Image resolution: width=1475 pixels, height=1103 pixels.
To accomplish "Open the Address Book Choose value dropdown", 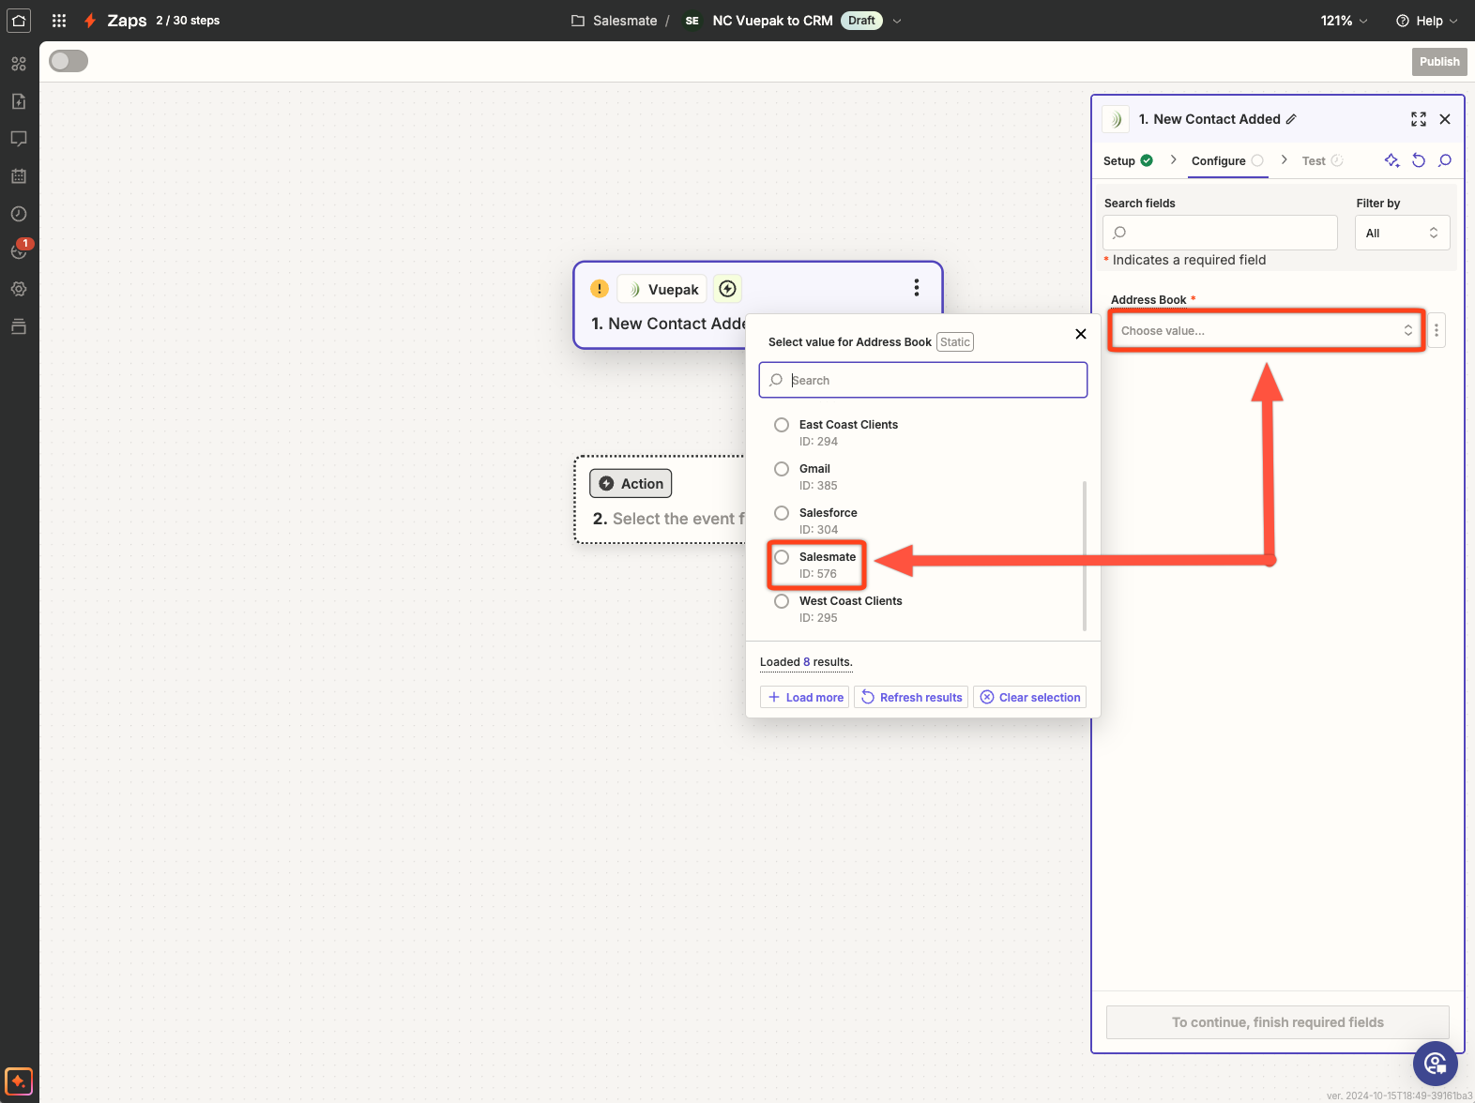I will (1267, 330).
